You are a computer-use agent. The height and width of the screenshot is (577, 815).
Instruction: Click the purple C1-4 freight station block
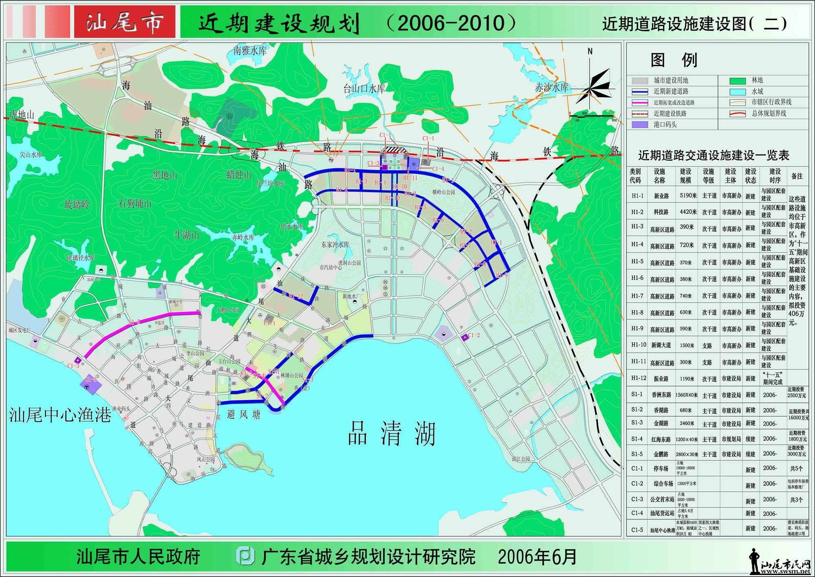click(414, 165)
